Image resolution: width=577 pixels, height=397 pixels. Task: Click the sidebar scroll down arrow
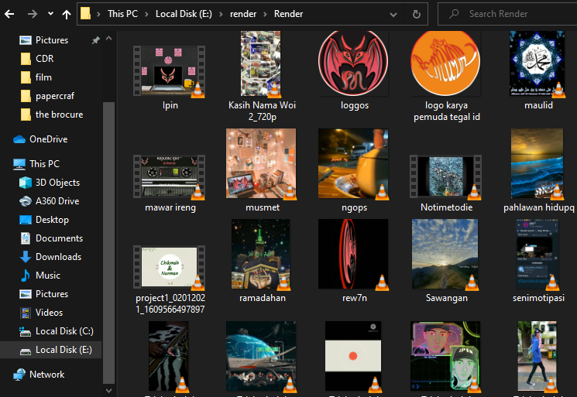(108, 390)
